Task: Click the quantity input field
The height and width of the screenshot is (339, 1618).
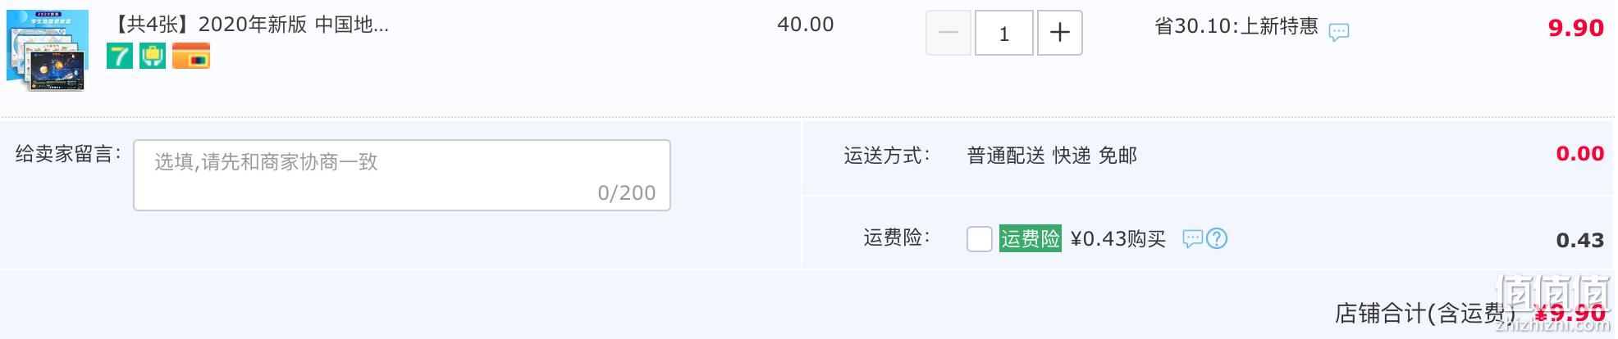Action: [1004, 33]
